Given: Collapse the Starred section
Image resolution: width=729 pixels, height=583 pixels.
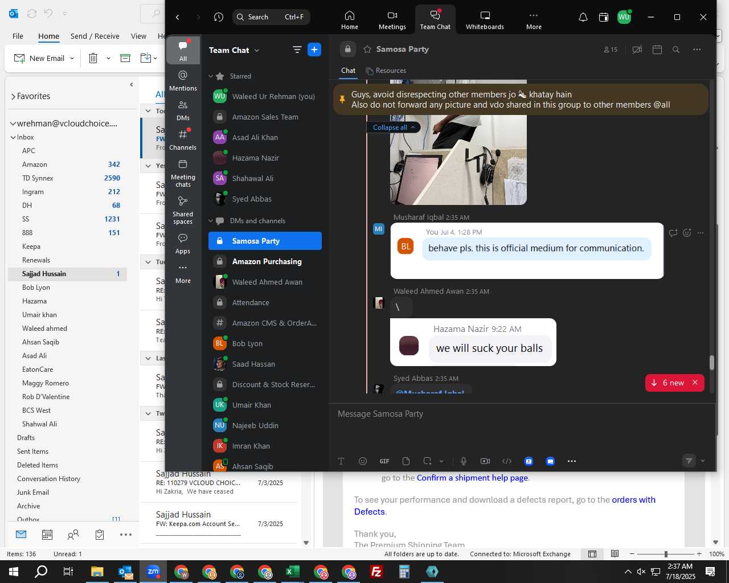Looking at the screenshot, I should [211, 76].
